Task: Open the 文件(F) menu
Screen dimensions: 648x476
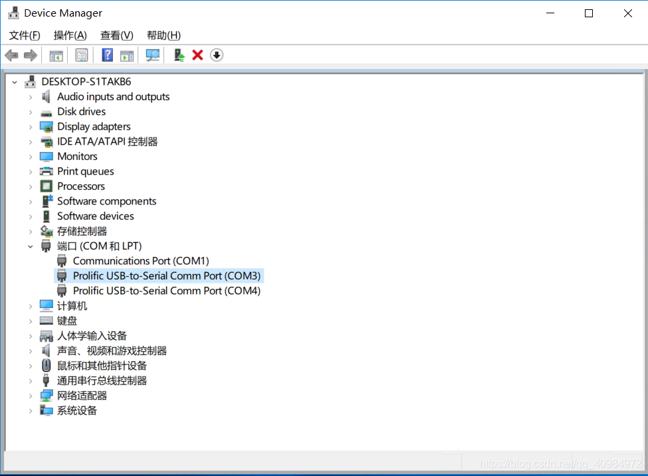Action: (x=25, y=35)
